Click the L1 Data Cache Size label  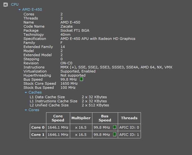click(x=47, y=97)
